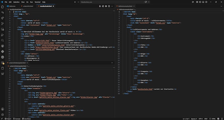Click the command center search field

click(x=112, y=2)
